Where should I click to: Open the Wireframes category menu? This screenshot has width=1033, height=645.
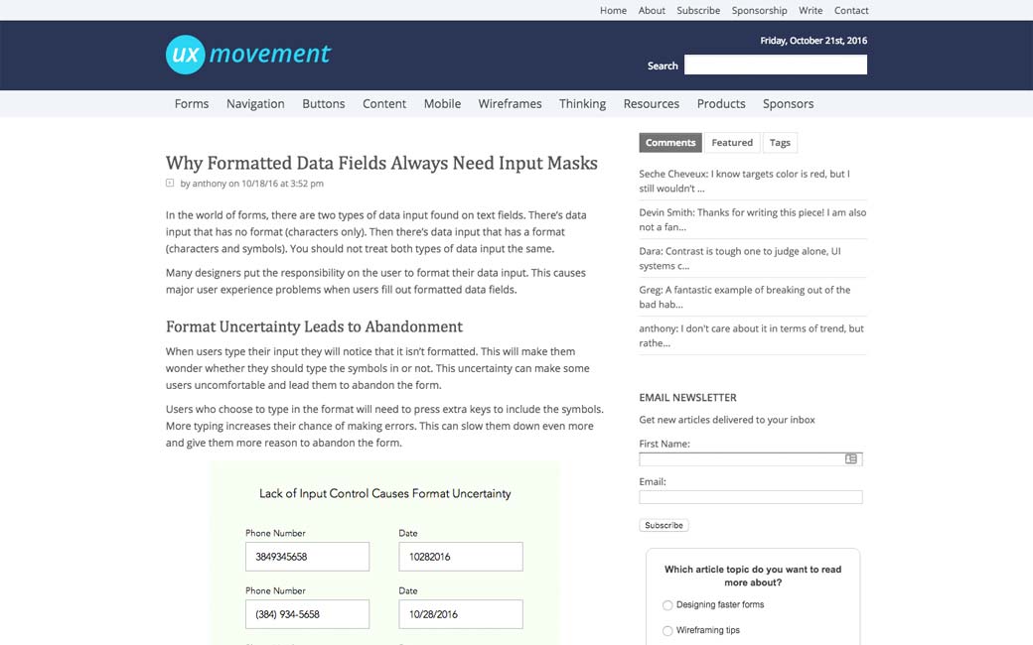(x=510, y=104)
